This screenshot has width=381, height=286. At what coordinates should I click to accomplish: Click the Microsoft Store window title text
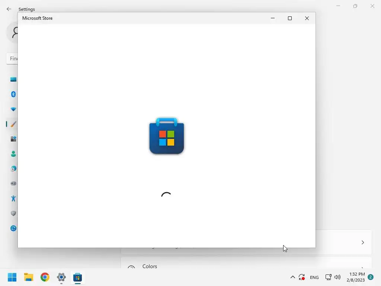(38, 18)
